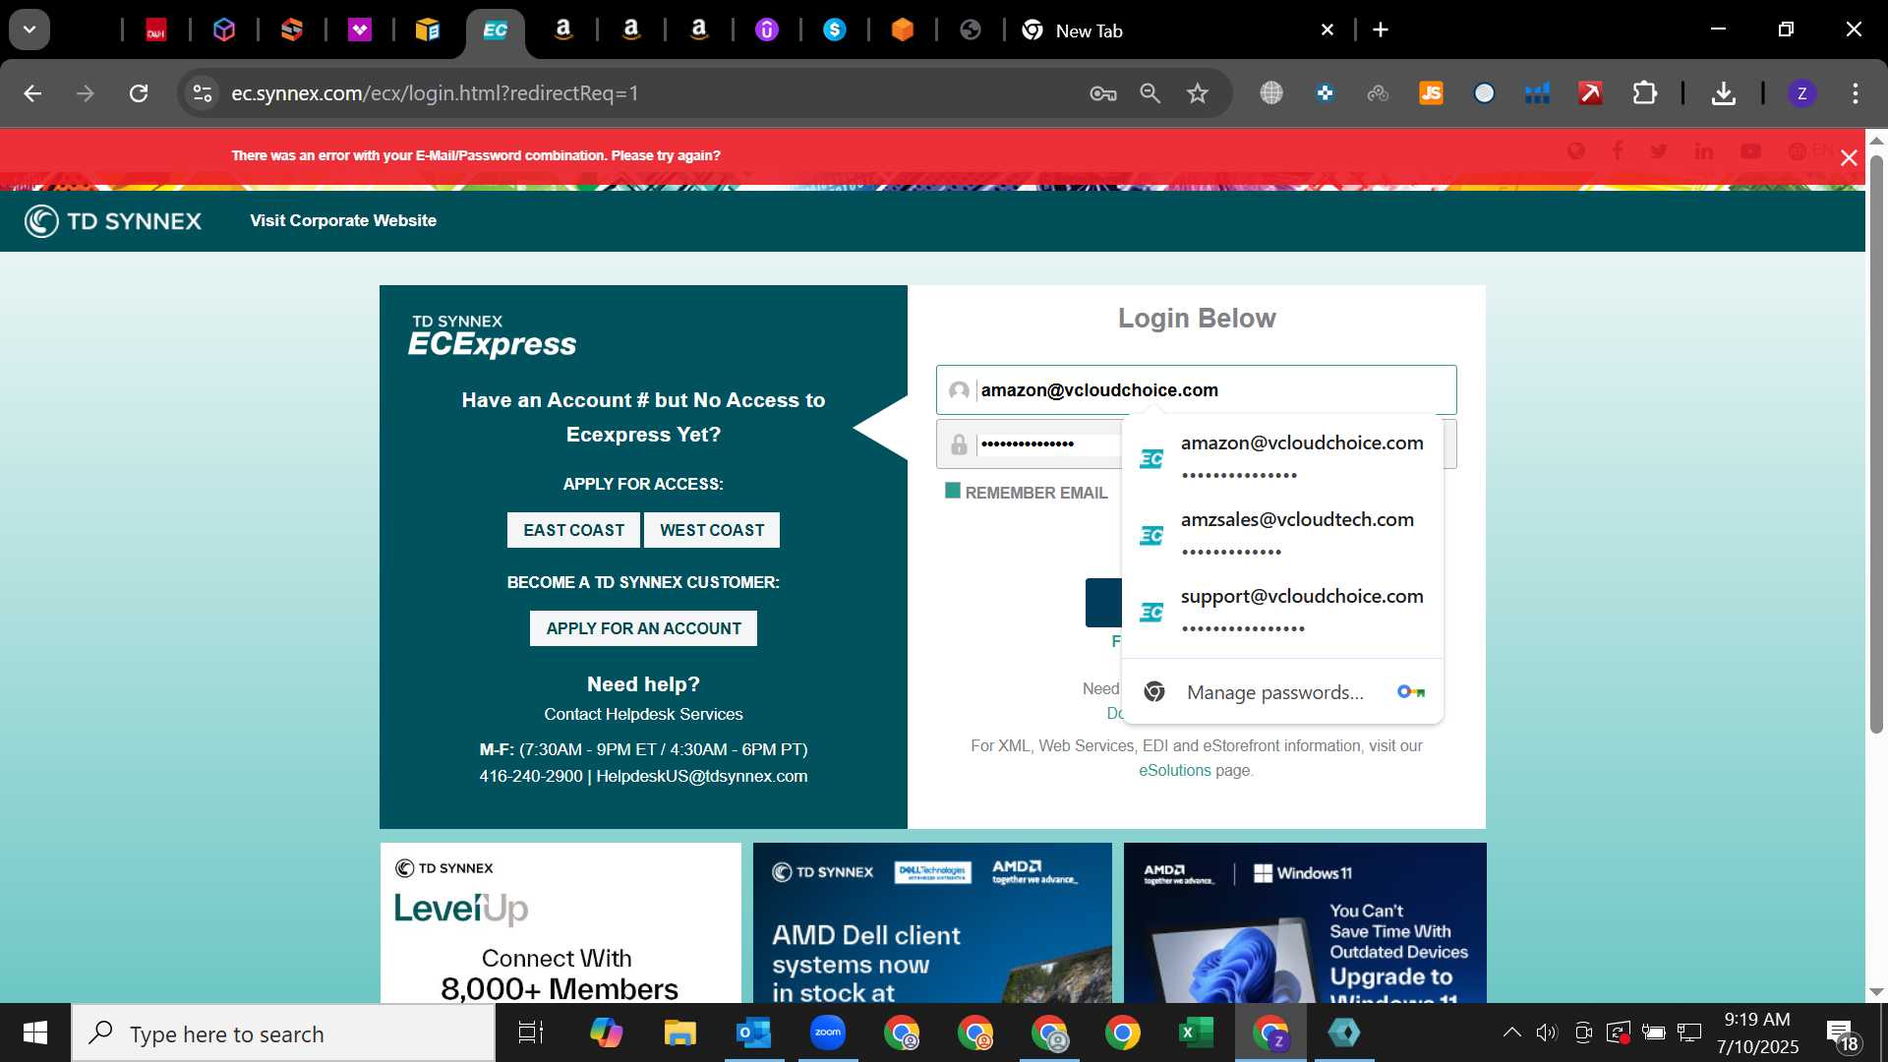1888x1062 pixels.
Task: Open the AMD Dell client systems banner
Action: 932,922
